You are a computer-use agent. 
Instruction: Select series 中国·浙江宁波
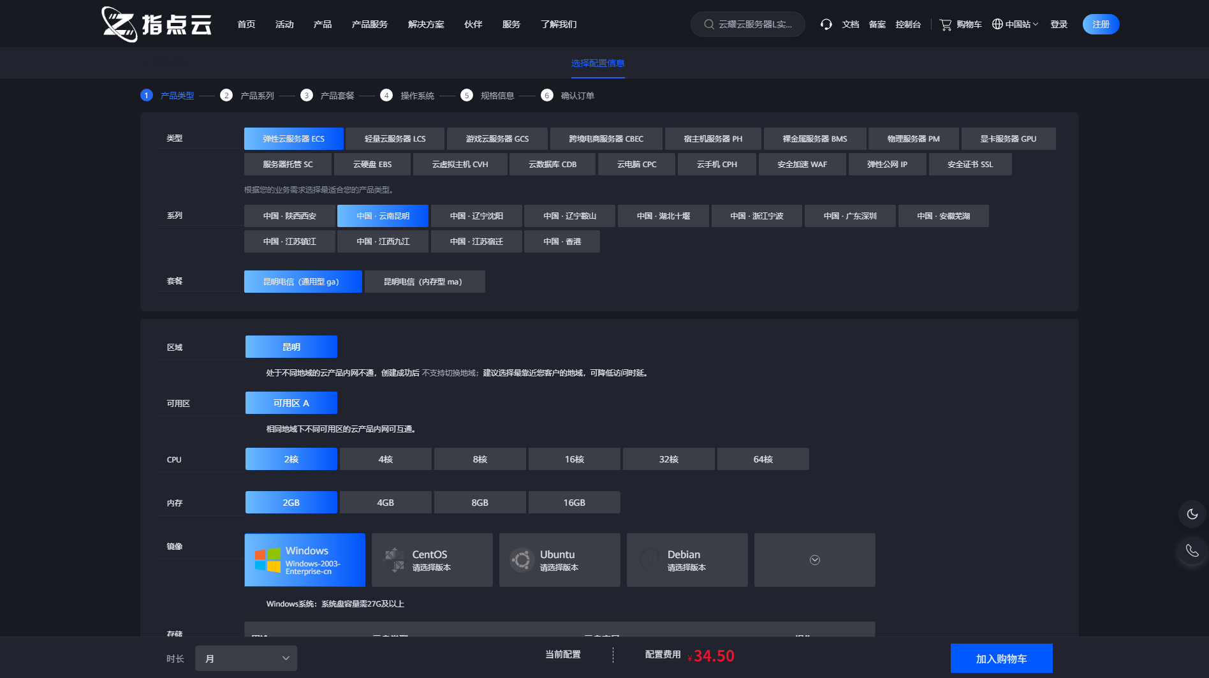[757, 216]
